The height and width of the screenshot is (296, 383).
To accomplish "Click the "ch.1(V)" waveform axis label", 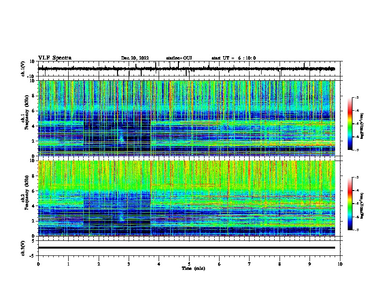I will coord(23,69).
